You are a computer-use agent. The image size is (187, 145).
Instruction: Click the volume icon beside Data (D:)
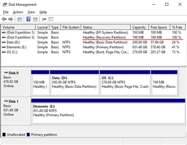click(x=4, y=42)
